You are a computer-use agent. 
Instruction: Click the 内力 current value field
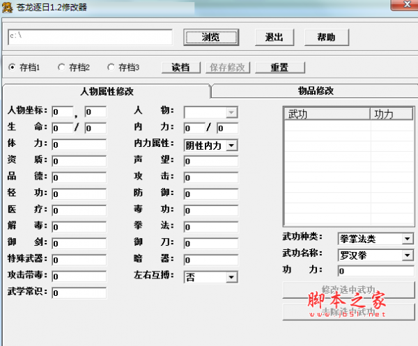click(194, 128)
